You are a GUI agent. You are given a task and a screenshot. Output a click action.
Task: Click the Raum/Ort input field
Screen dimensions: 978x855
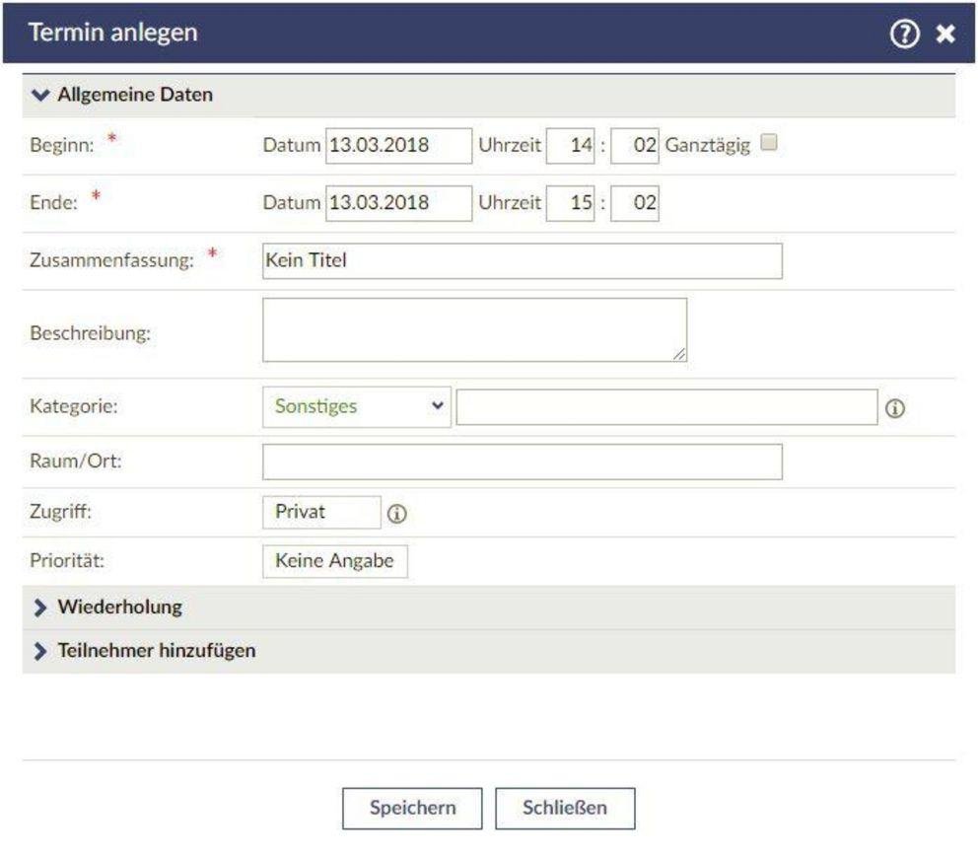tap(523, 462)
